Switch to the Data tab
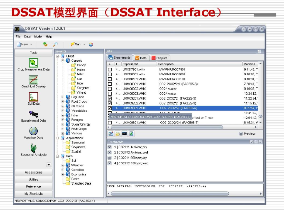This screenshot has height=210, width=284. tap(141, 58)
